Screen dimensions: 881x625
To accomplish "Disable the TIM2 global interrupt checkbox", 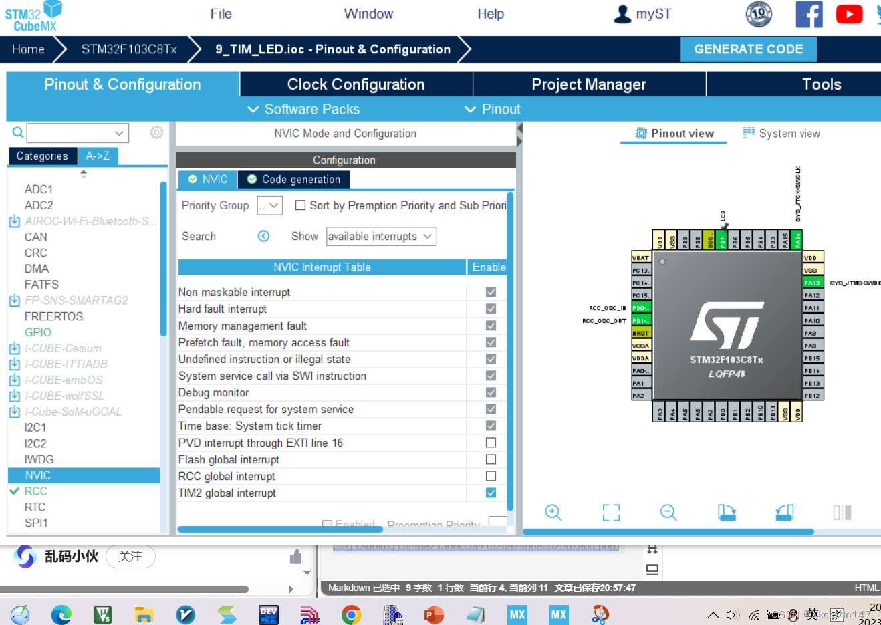I will click(491, 493).
